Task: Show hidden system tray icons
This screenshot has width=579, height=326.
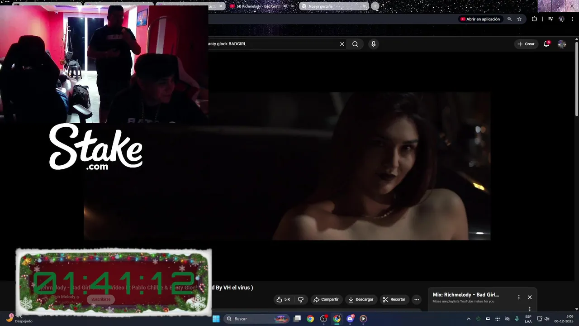Action: click(469, 319)
